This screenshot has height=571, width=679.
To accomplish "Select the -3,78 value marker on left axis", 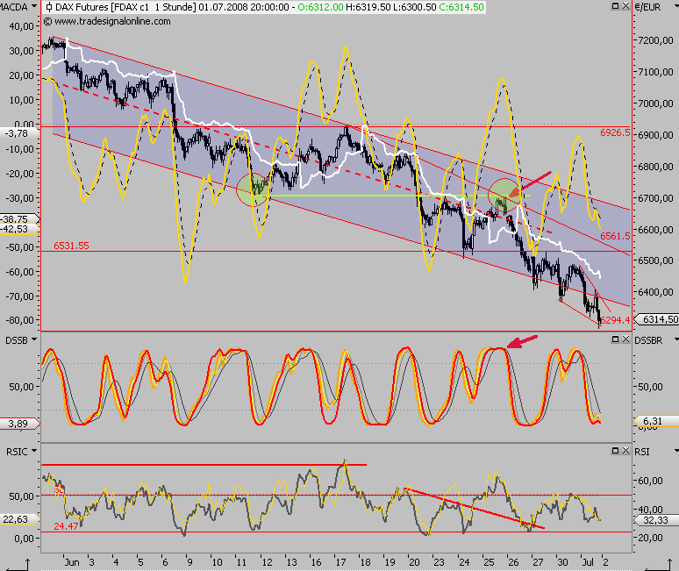I will click(x=19, y=133).
